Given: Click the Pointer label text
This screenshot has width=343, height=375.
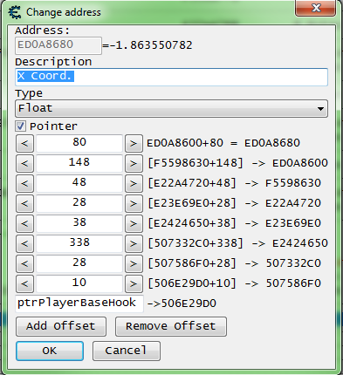Looking at the screenshot, I should (53, 126).
